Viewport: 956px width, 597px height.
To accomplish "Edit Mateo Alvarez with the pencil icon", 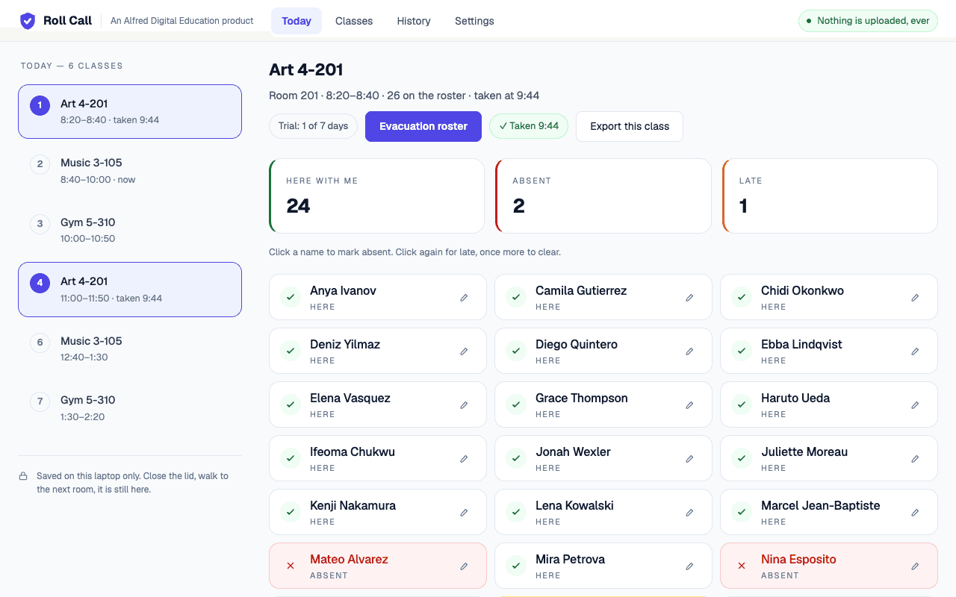I will click(x=464, y=566).
